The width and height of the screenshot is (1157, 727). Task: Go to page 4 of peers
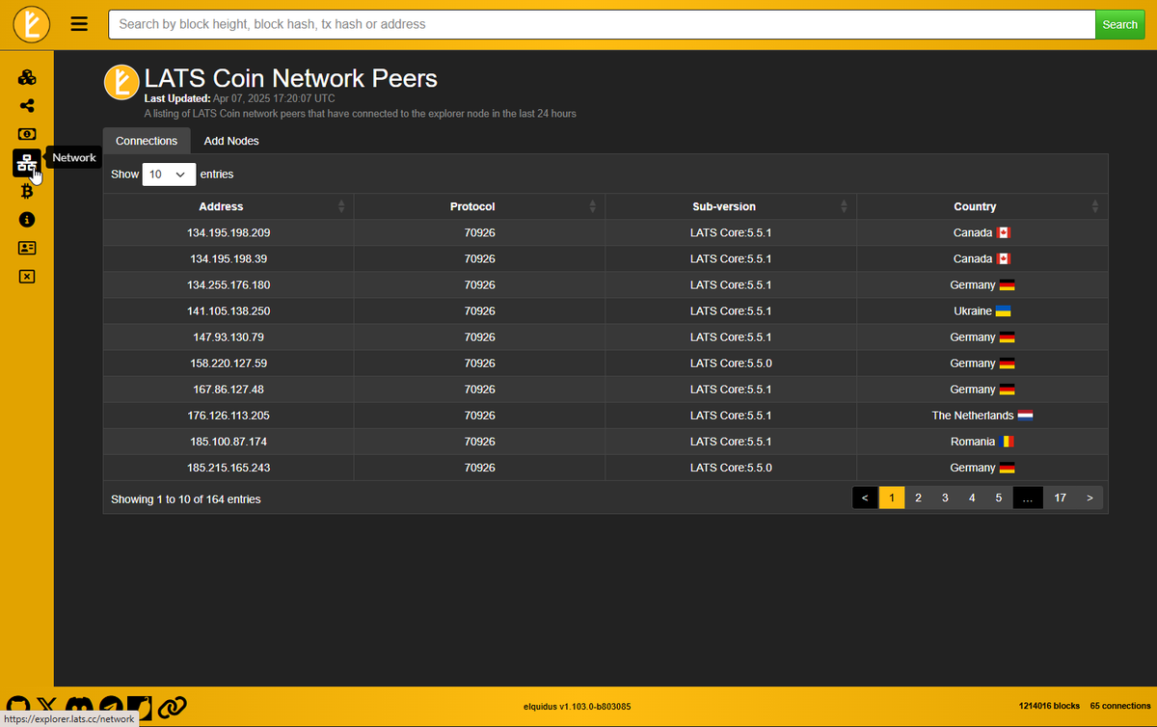[972, 498]
